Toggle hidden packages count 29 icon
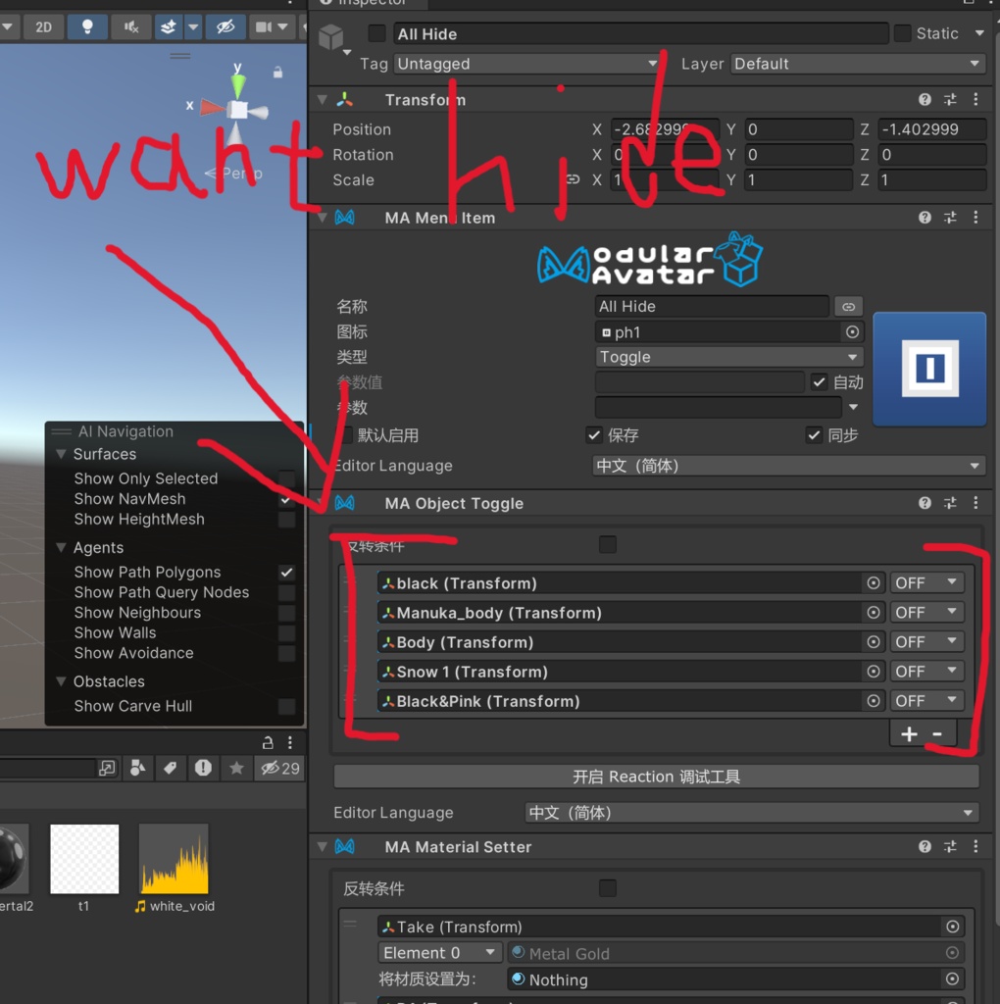1000x1004 pixels. pyautogui.click(x=279, y=768)
